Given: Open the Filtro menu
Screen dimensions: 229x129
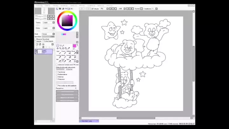Looking at the screenshot, I should [82, 6].
